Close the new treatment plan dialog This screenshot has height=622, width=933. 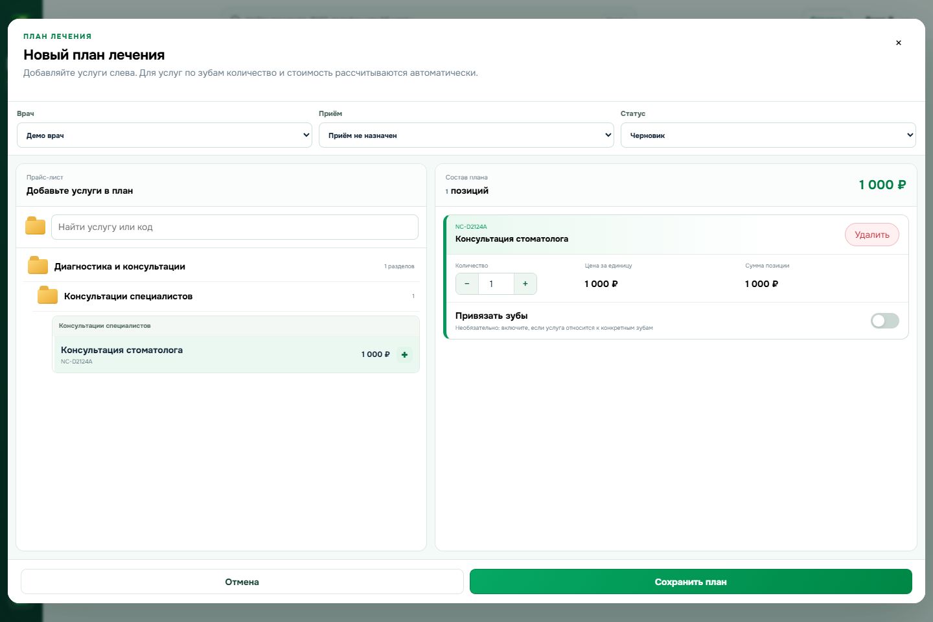coord(898,43)
